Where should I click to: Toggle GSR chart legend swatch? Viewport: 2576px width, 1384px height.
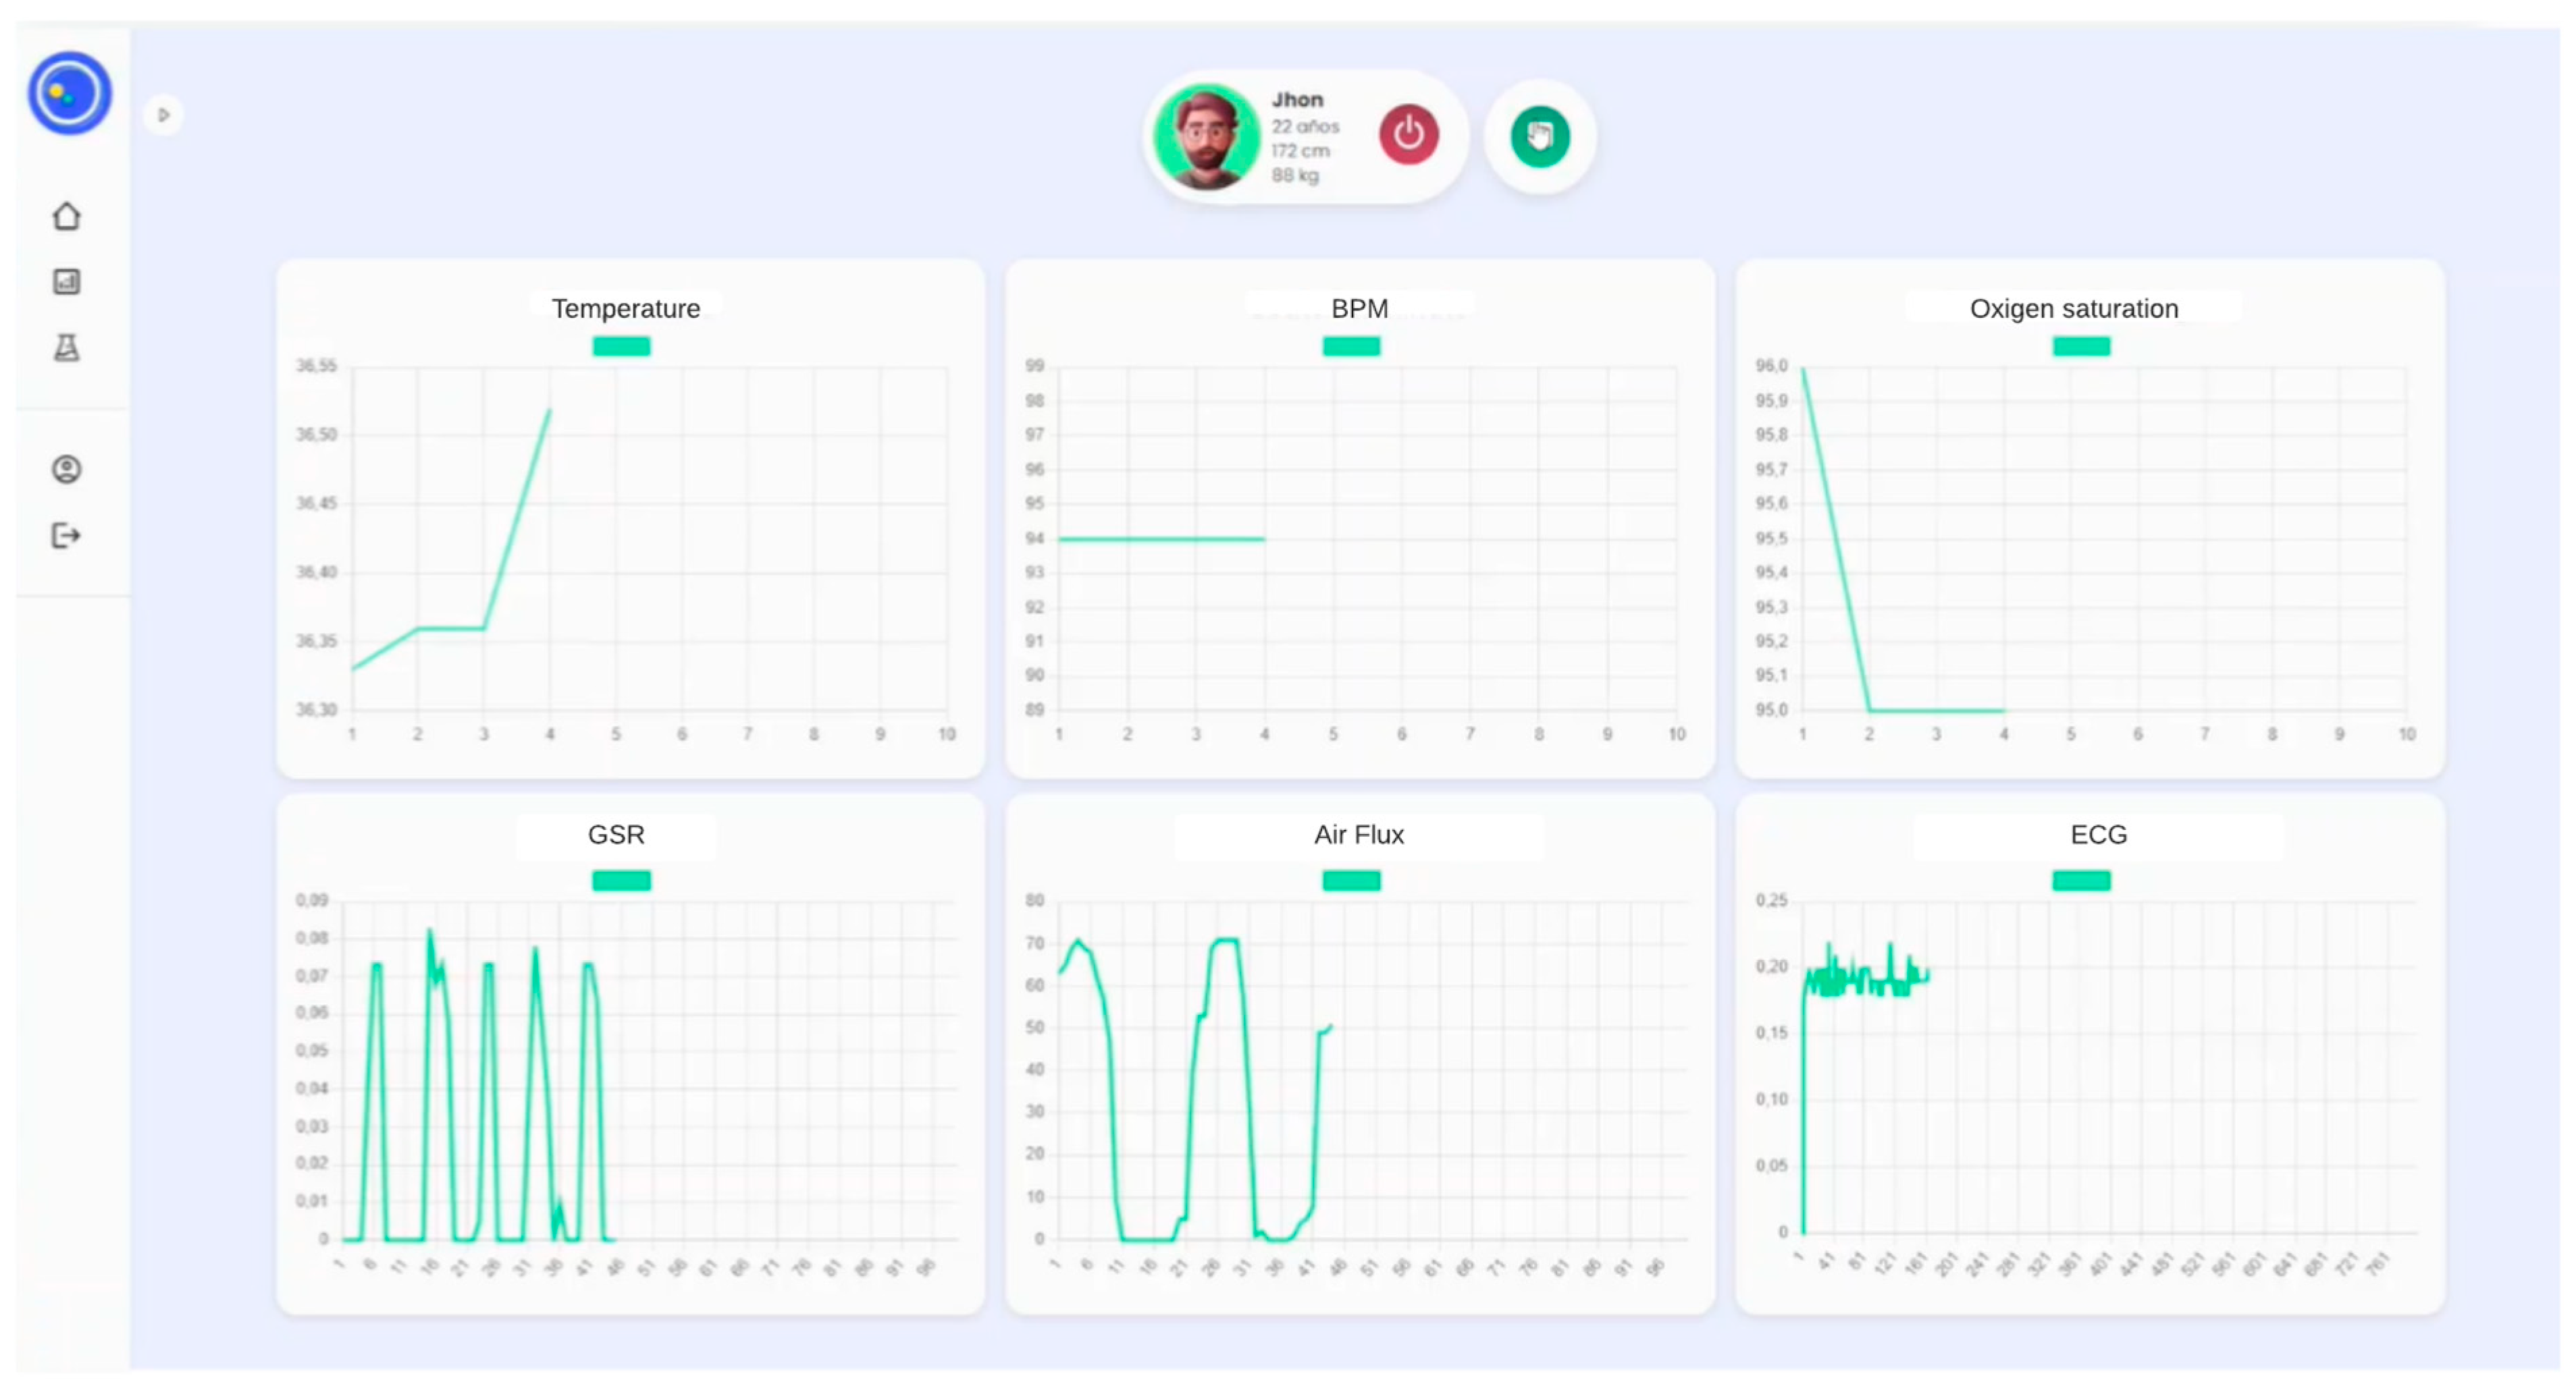click(x=621, y=881)
